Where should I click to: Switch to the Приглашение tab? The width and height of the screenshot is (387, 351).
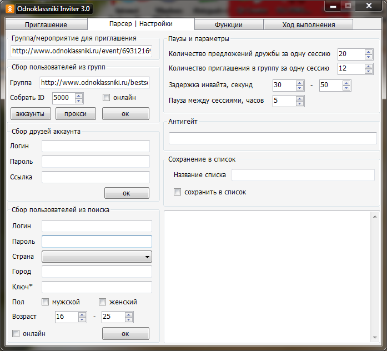pyautogui.click(x=46, y=25)
